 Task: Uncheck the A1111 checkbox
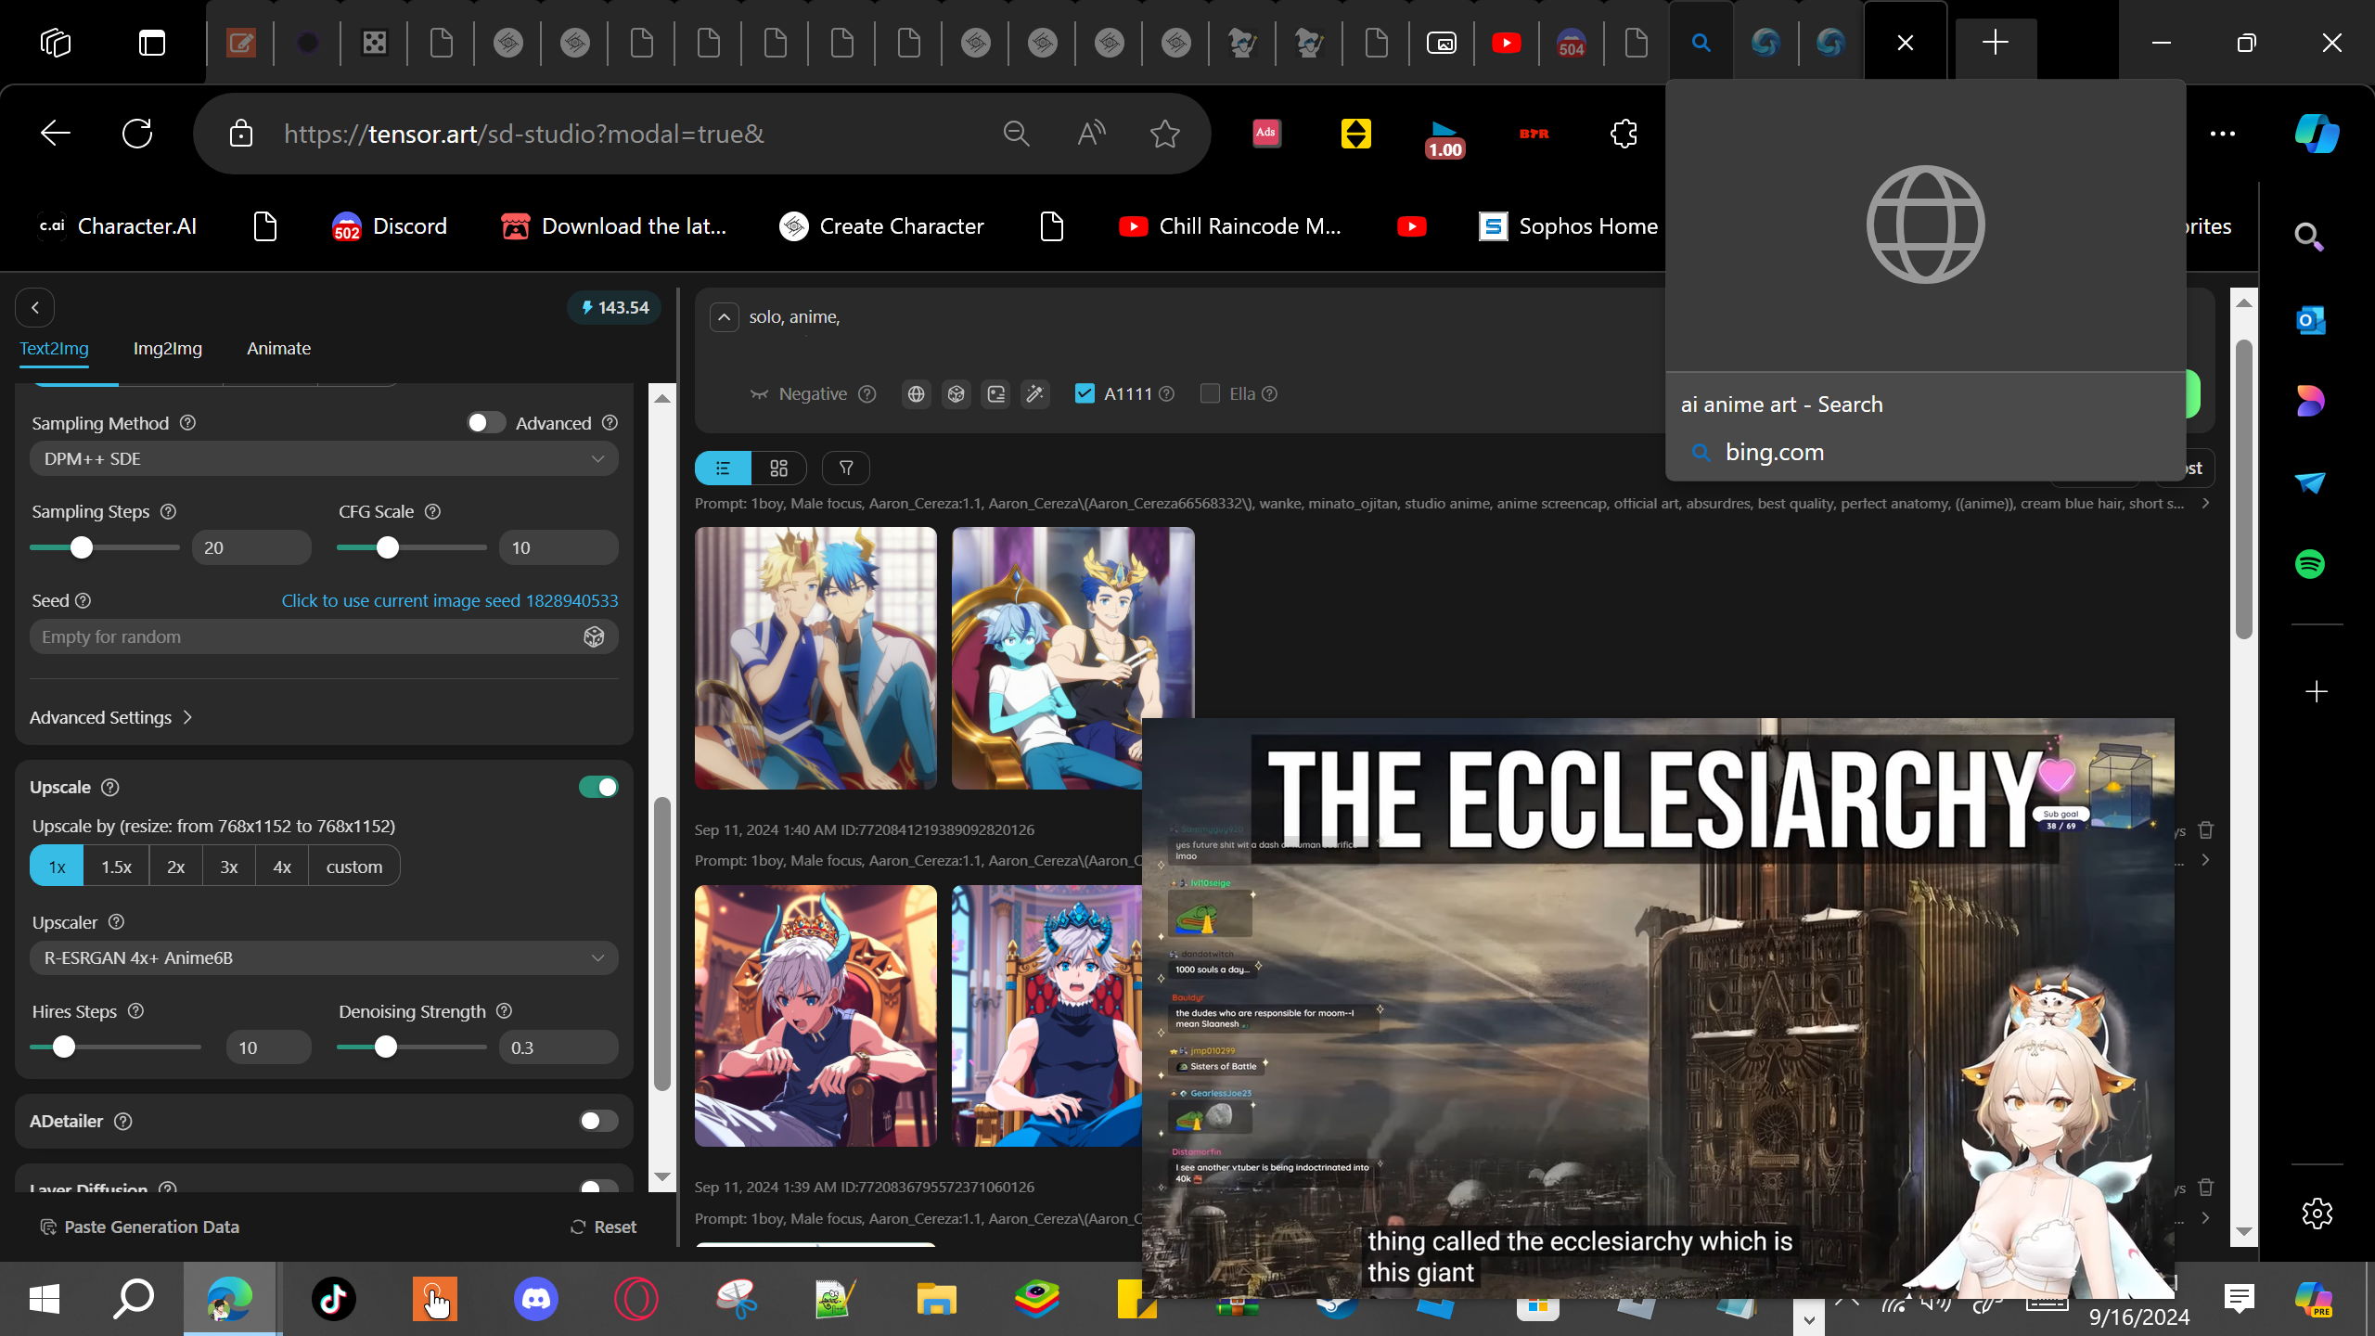(x=1084, y=394)
